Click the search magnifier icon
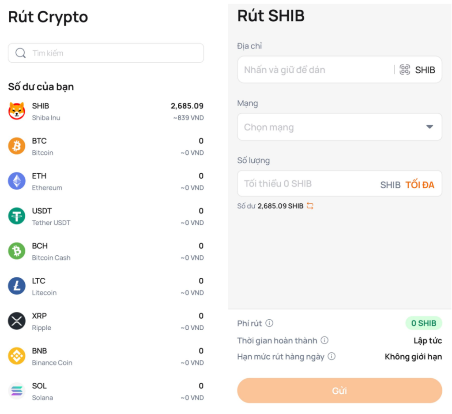This screenshot has width=452, height=414. (x=20, y=53)
